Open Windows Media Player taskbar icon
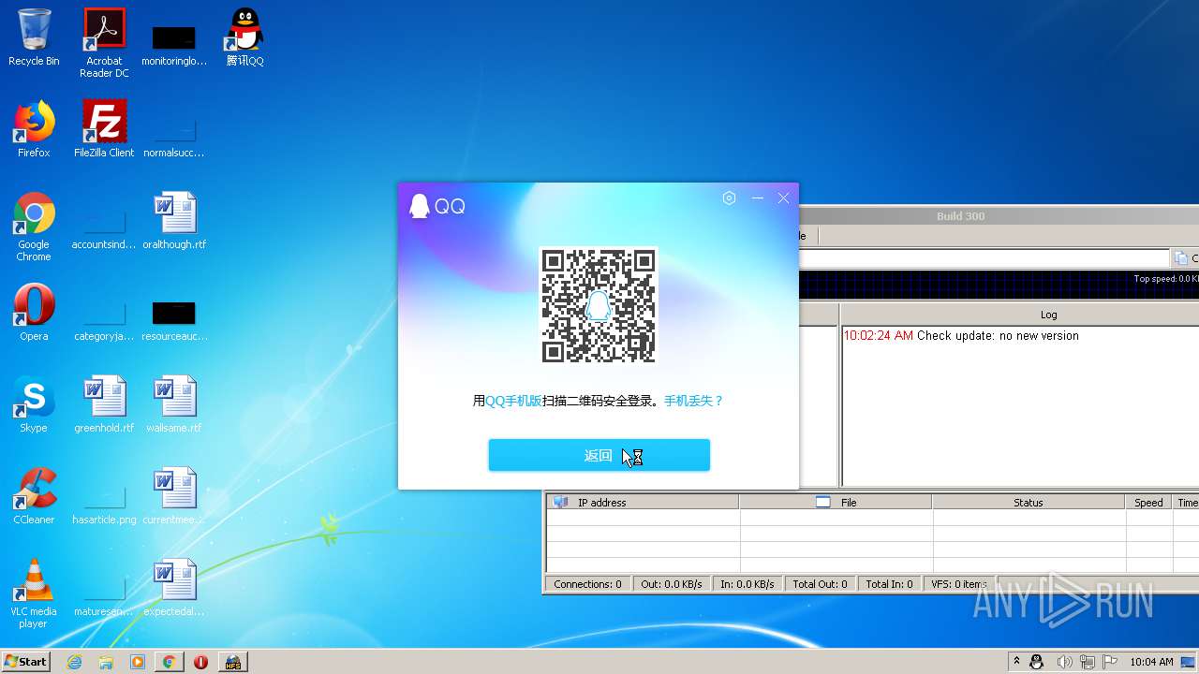This screenshot has height=674, width=1199. tap(138, 662)
